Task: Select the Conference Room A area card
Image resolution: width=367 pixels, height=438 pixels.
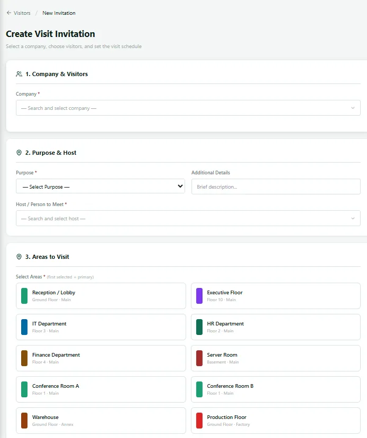Action: click(101, 389)
